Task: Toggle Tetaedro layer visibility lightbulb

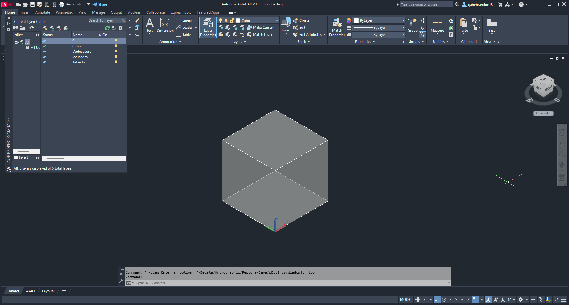Action: (x=116, y=62)
